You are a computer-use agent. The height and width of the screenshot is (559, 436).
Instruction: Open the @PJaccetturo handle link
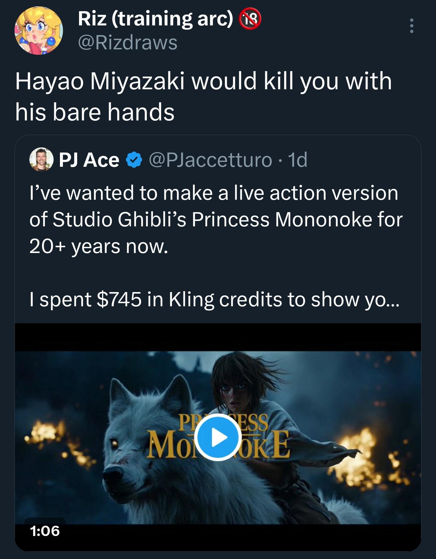tap(211, 160)
